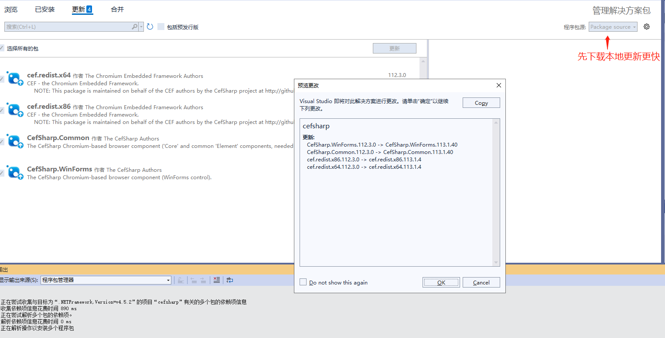The width and height of the screenshot is (665, 338).
Task: Switch to 已安装 tab
Action: point(45,9)
